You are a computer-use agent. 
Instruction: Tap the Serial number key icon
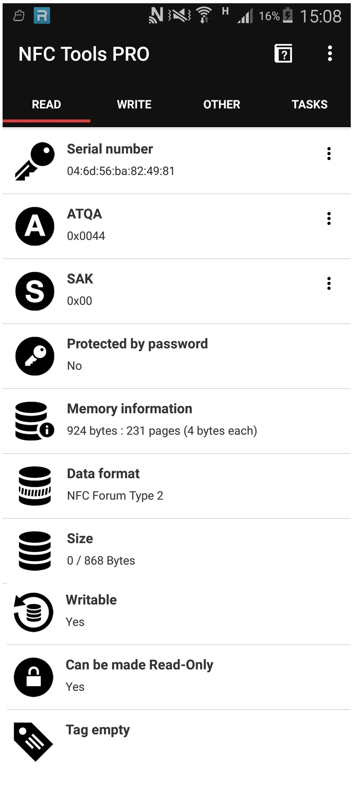[x=35, y=161]
